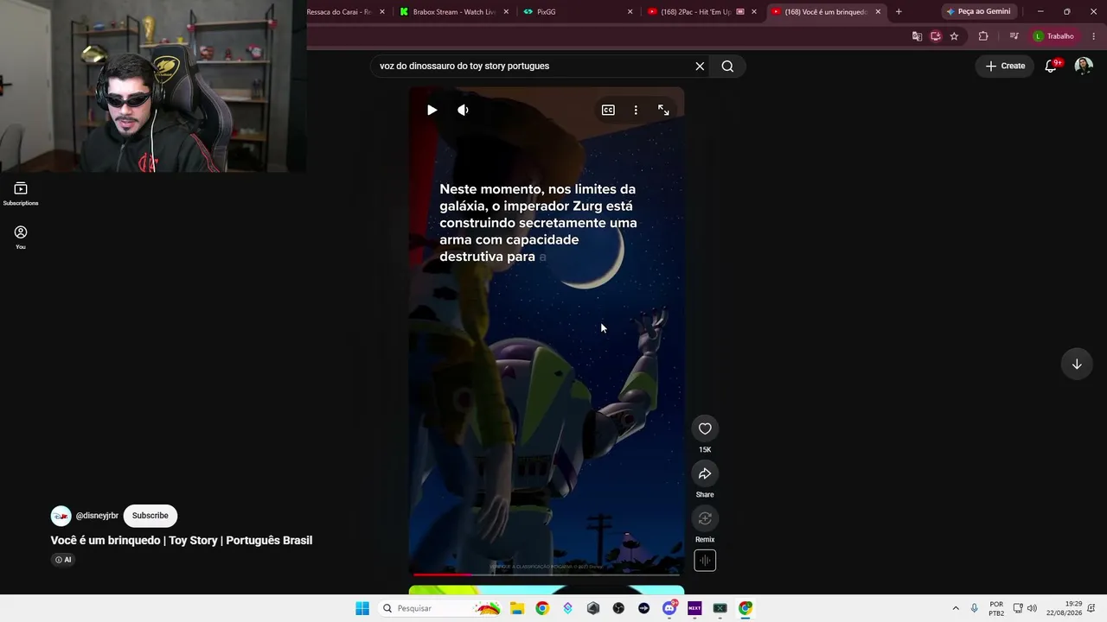Open File Explorer from the taskbar
1107x622 pixels.
coord(516,608)
